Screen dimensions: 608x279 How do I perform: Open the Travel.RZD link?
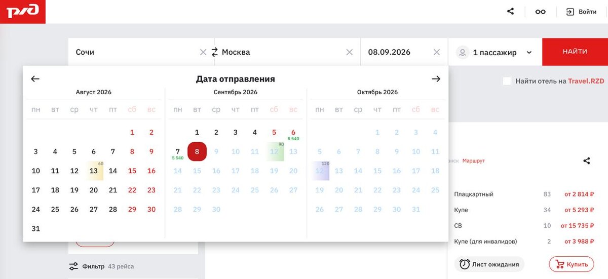click(586, 81)
